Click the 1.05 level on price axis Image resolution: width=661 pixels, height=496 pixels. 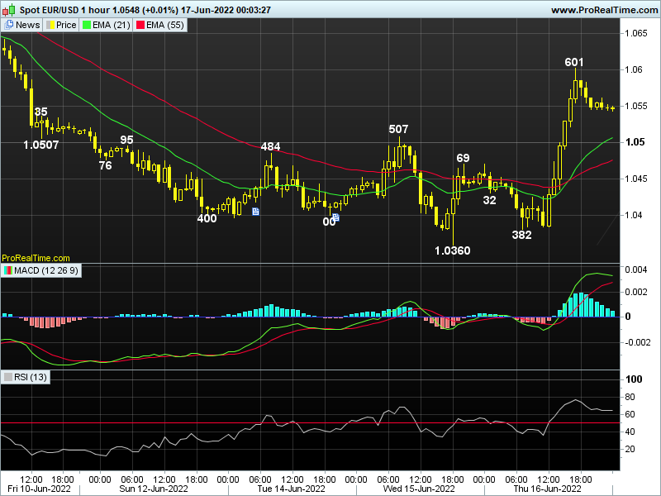click(634, 142)
